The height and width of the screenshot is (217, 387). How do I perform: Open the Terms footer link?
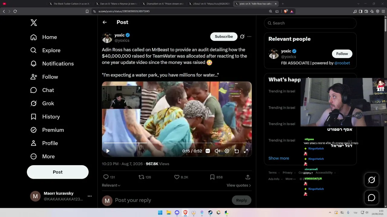point(272,173)
